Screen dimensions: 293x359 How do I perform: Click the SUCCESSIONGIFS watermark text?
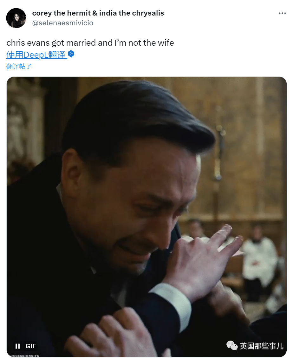pyautogui.click(x=24, y=356)
